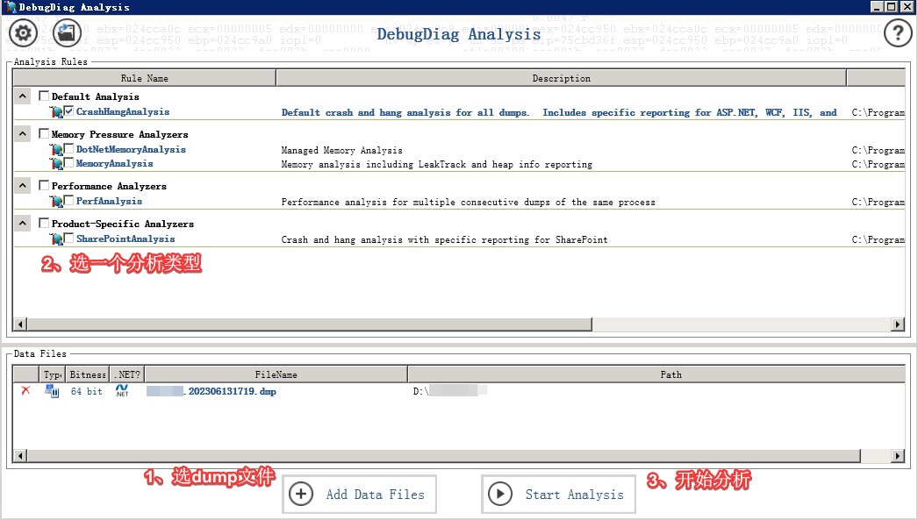Image resolution: width=918 pixels, height=520 pixels.
Task: Toggle the Product-Specific Analyzers group checkbox
Action: [x=44, y=223]
